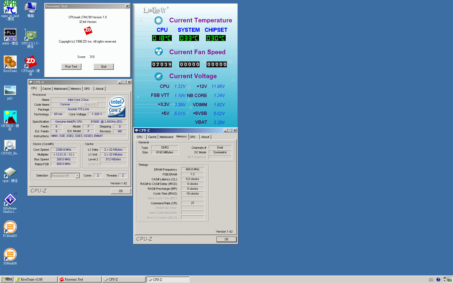Select About tab in right CPU-Z window
The image size is (453, 283).
point(205,137)
